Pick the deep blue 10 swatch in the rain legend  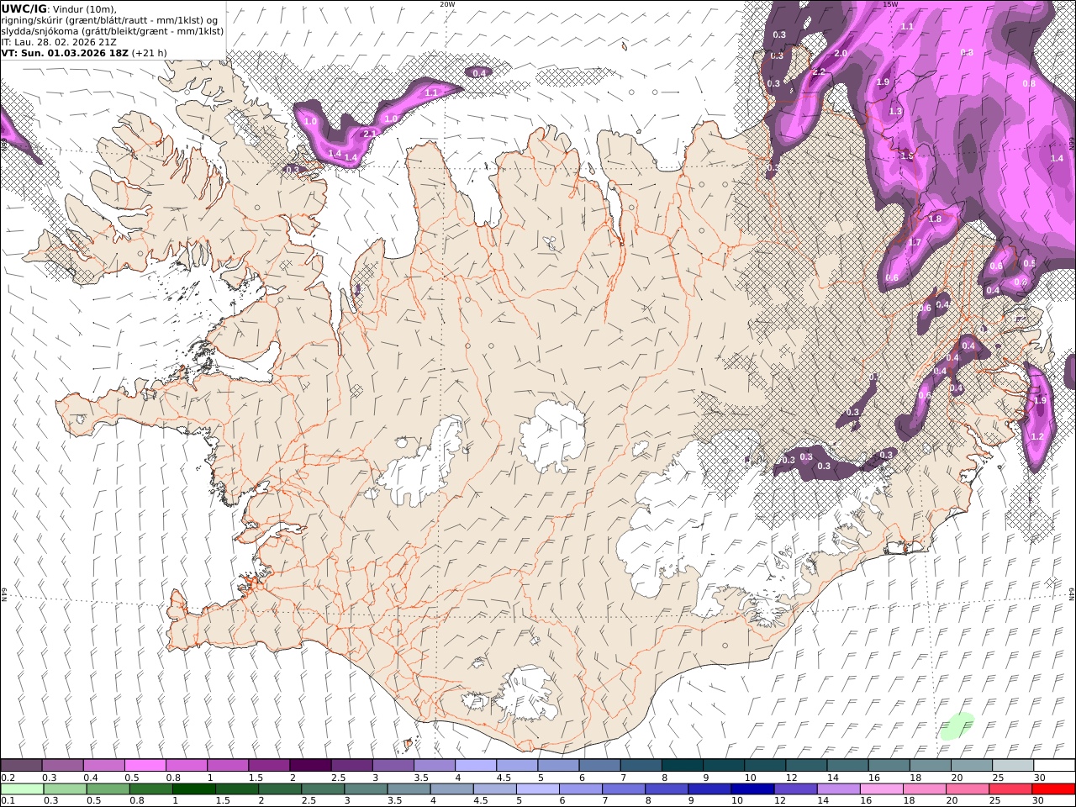point(752,789)
